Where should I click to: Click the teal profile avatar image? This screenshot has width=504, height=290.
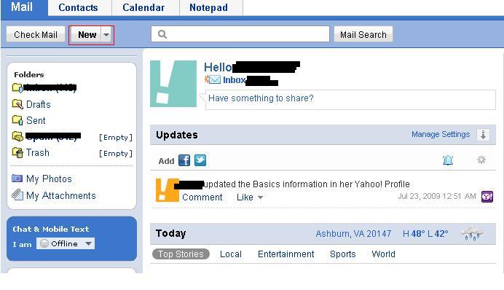point(173,84)
